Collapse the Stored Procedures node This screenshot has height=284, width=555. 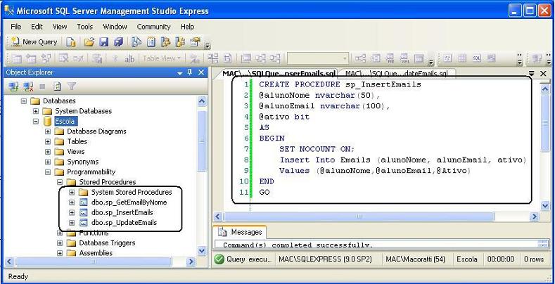point(60,182)
